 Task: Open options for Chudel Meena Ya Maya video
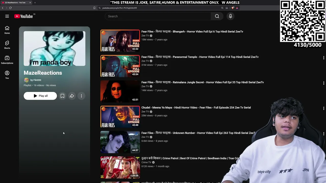click(x=324, y=108)
